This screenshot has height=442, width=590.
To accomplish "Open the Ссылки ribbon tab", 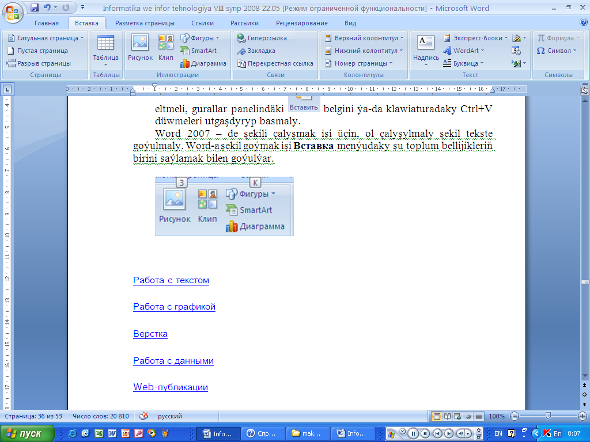I will [202, 23].
